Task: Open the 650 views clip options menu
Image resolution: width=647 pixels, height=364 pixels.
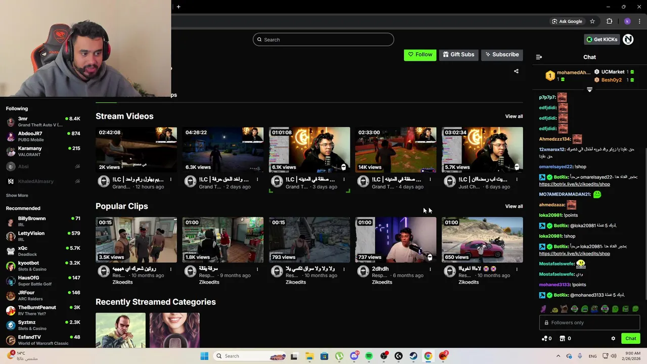Action: 517,269
